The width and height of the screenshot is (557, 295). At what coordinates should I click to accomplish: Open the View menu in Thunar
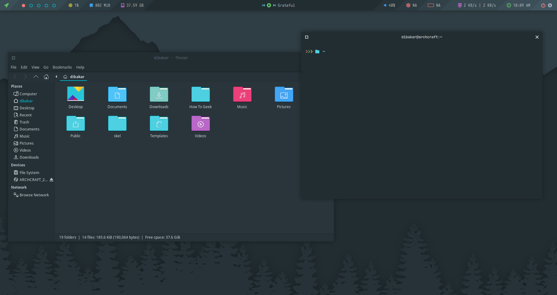coord(35,67)
